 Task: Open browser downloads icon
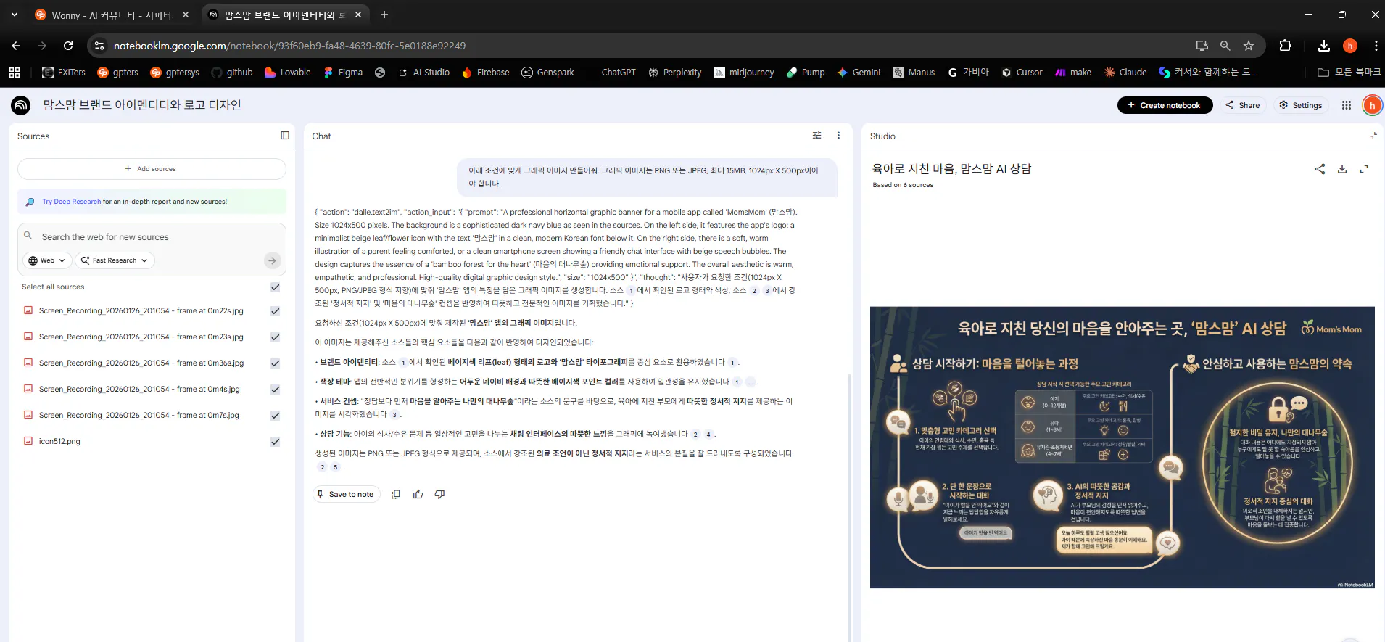point(1324,46)
